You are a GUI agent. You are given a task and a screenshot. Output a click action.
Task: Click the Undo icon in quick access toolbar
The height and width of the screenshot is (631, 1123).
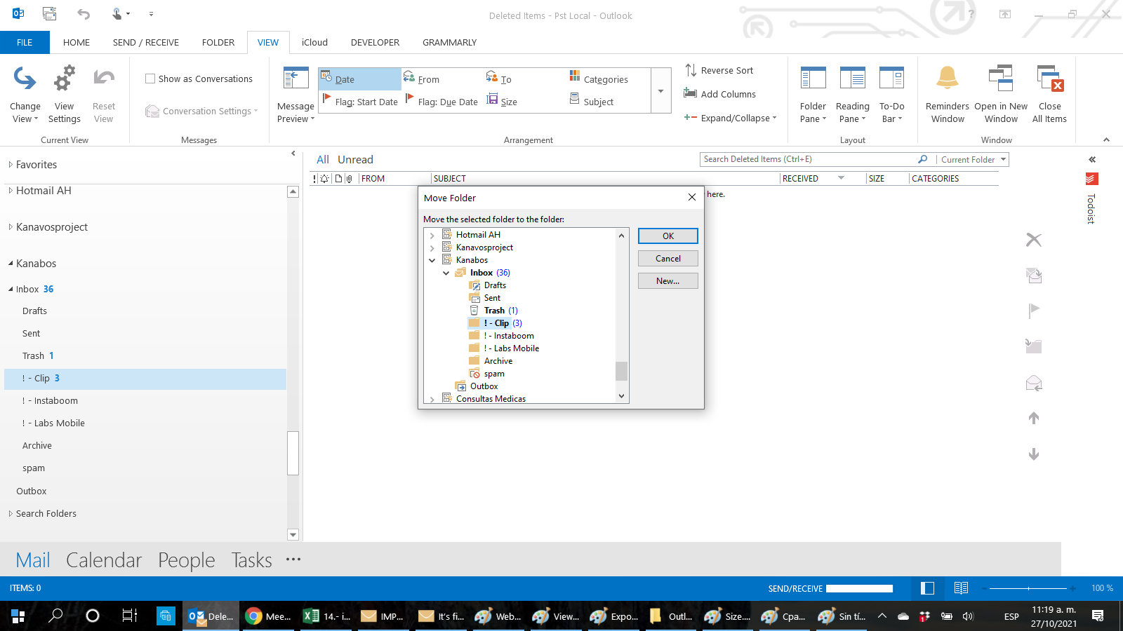84,13
